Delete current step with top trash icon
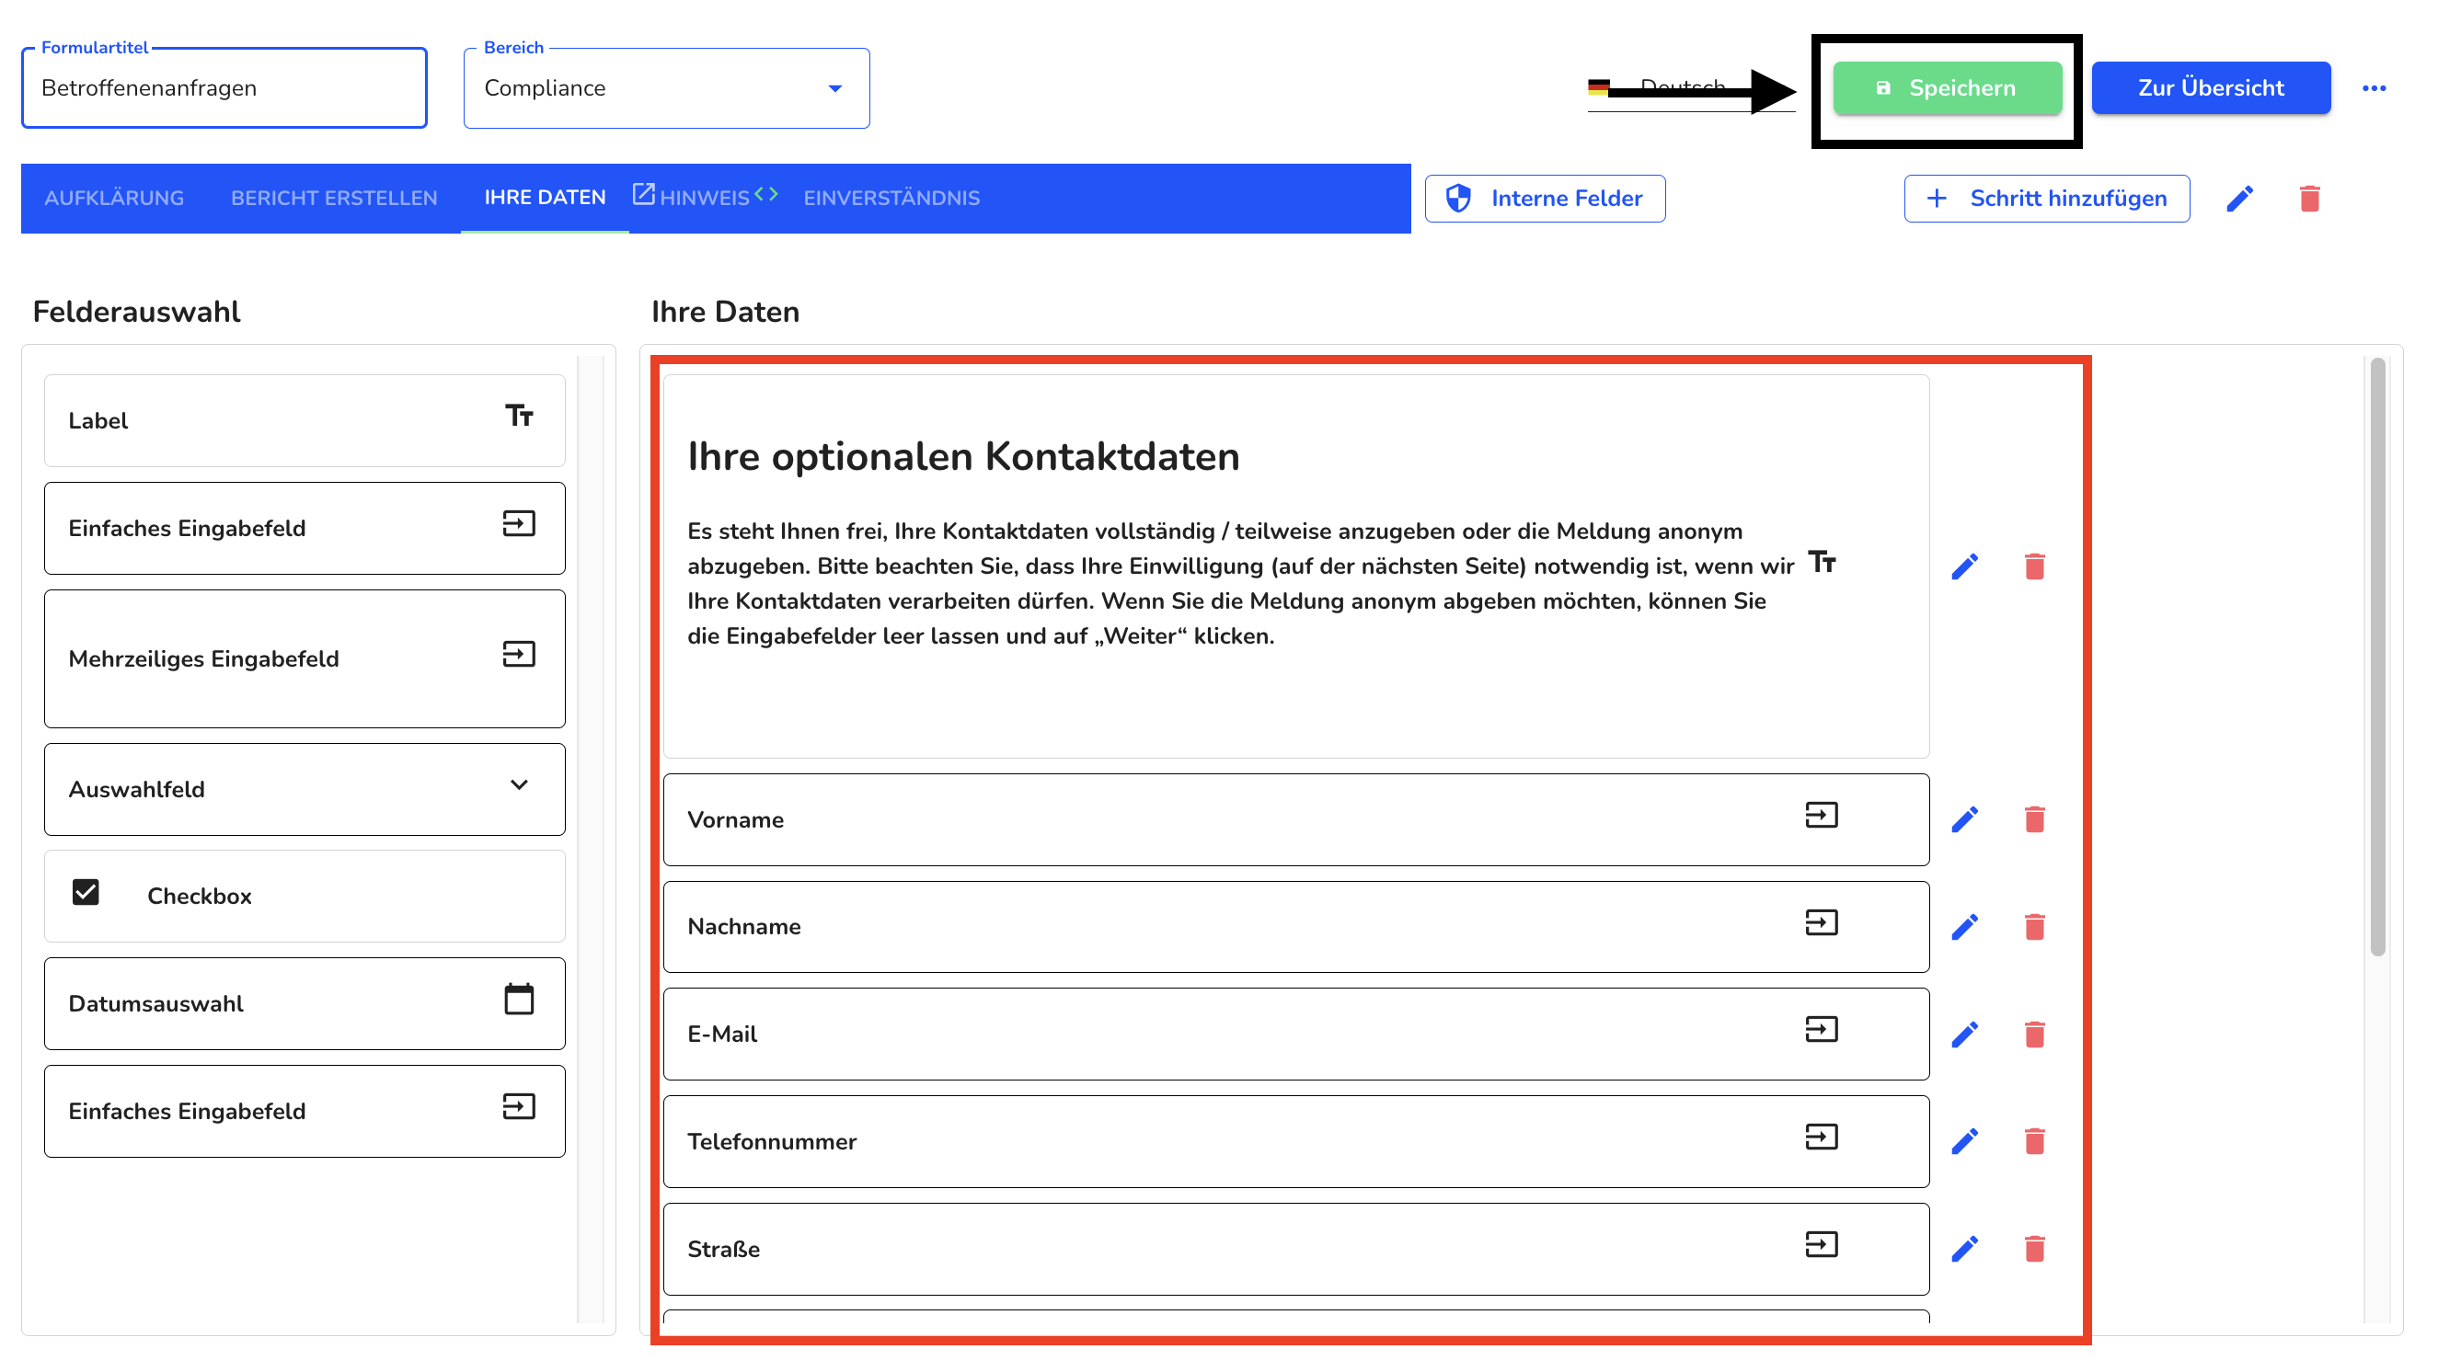The width and height of the screenshot is (2438, 1372). tap(2309, 199)
